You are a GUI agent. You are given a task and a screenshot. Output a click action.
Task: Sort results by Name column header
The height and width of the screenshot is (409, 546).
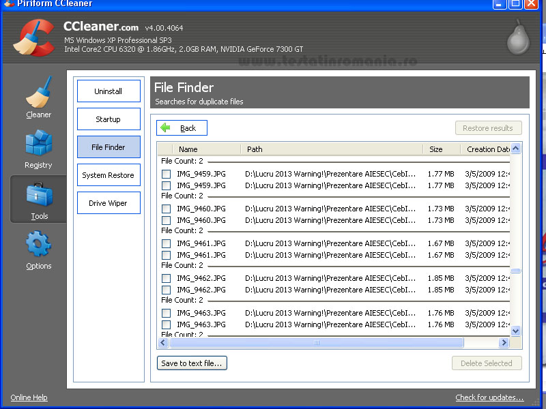point(188,149)
